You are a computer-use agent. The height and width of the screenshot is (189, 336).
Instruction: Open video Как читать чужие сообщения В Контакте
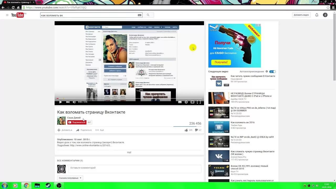[x=253, y=76]
